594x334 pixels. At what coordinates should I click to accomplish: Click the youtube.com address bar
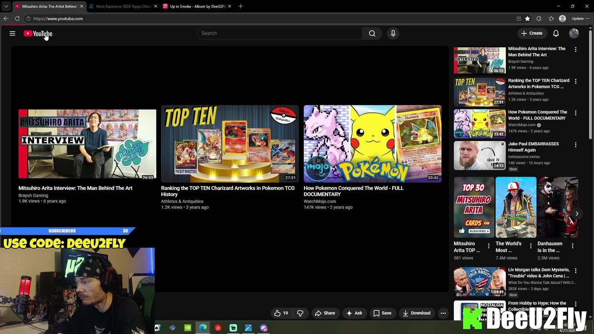coord(269,19)
